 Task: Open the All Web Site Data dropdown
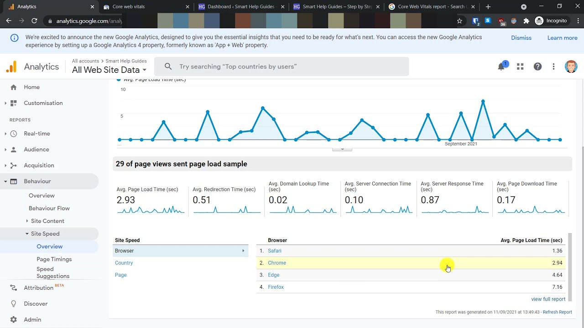(109, 70)
